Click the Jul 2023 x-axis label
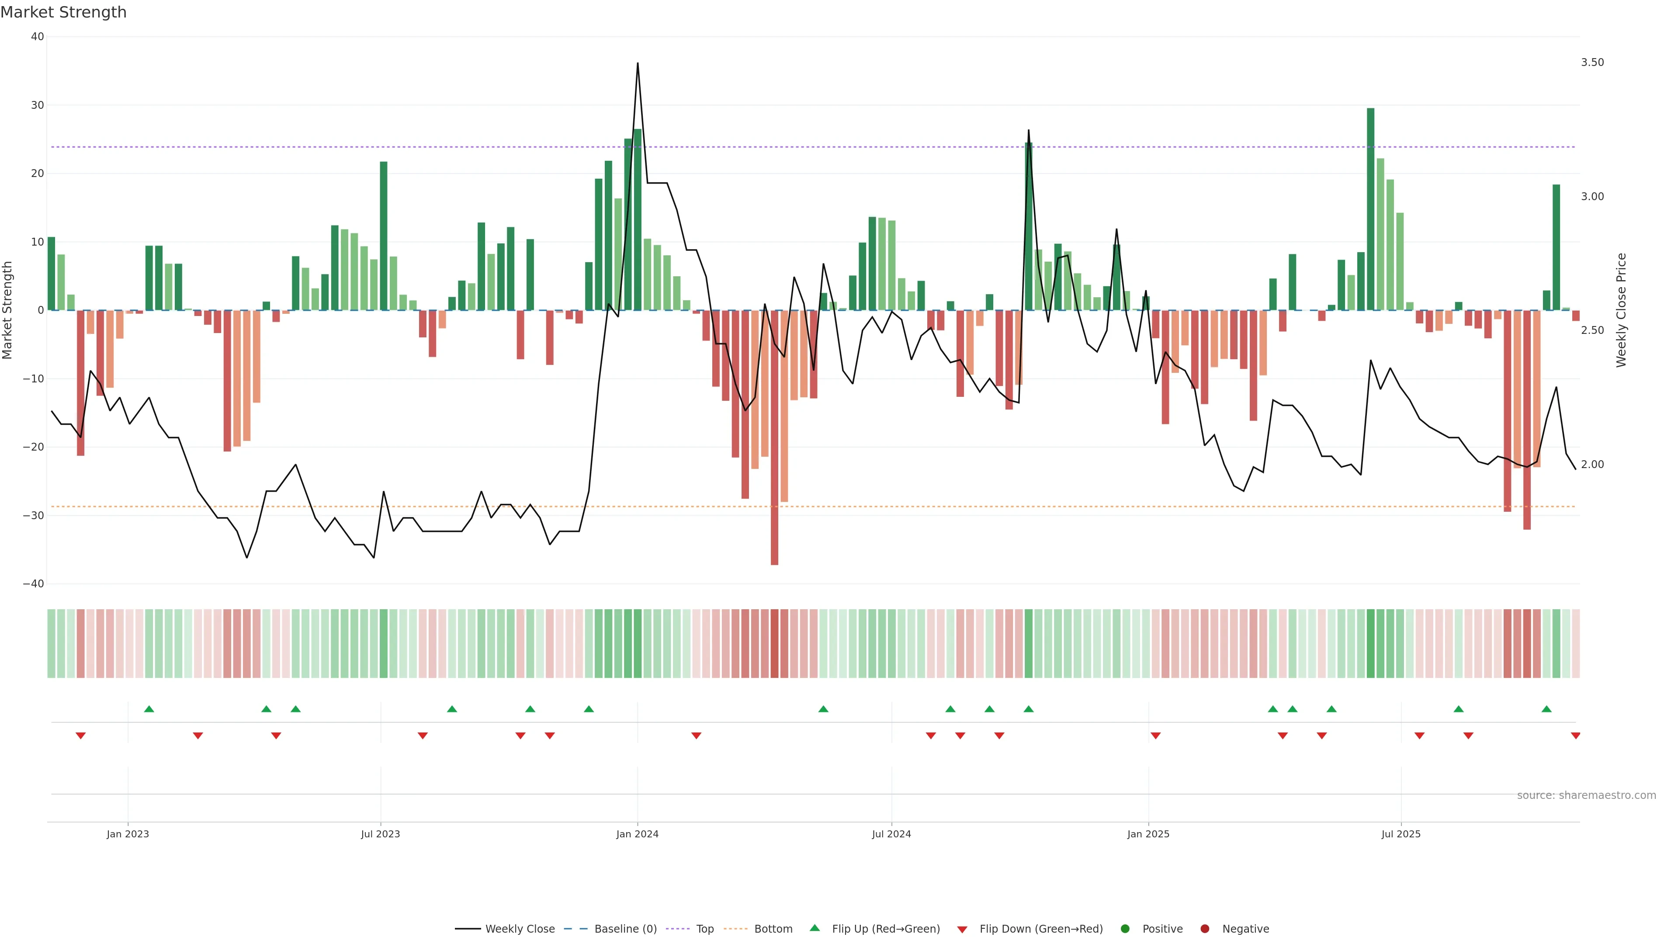The width and height of the screenshot is (1678, 944). pos(381,834)
